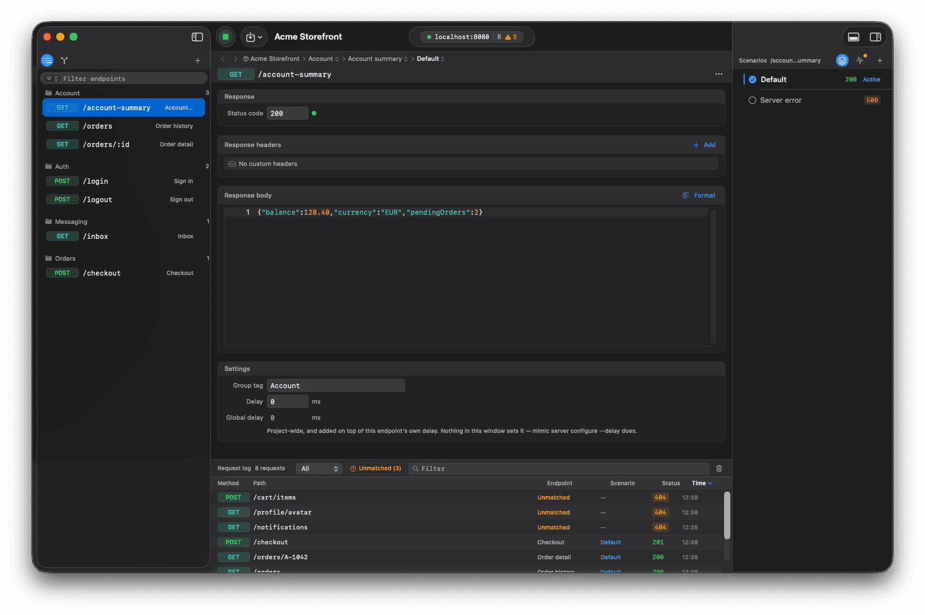Click the response body editor scrollbar
Screen dimensions: 925x615
click(713, 276)
